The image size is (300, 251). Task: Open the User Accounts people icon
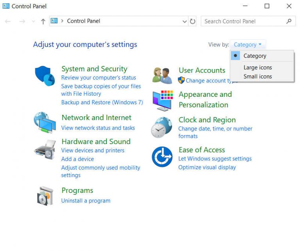click(162, 75)
